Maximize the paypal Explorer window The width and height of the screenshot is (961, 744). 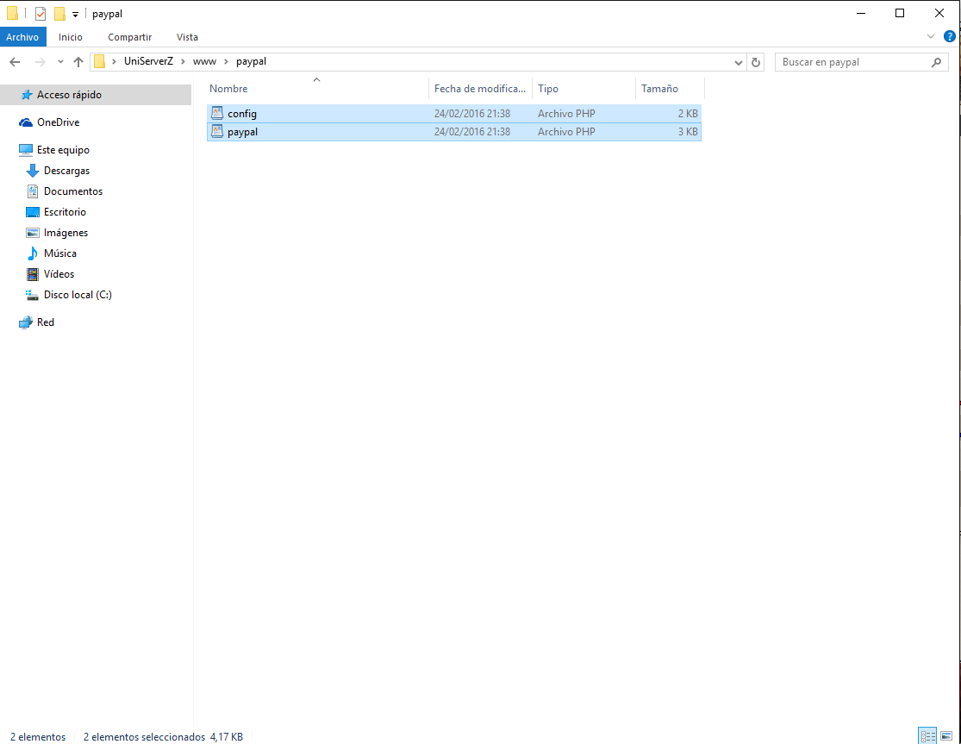click(900, 14)
